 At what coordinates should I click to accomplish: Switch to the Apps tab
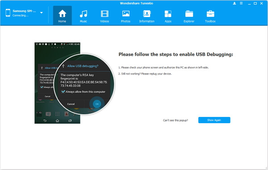(x=168, y=16)
